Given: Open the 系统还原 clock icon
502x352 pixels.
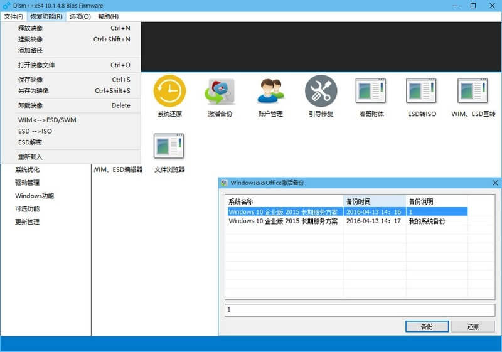Looking at the screenshot, I should [169, 92].
